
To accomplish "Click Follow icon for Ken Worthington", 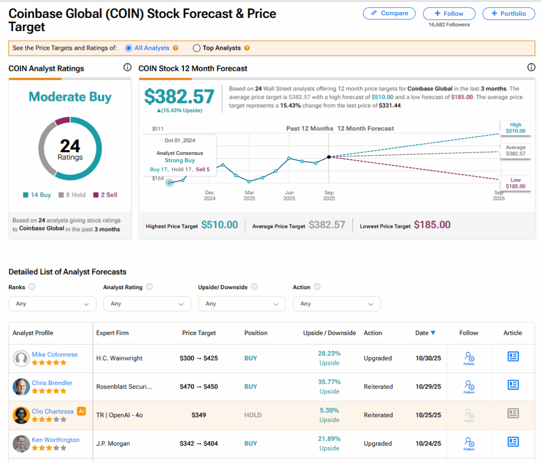I will 469,443.
